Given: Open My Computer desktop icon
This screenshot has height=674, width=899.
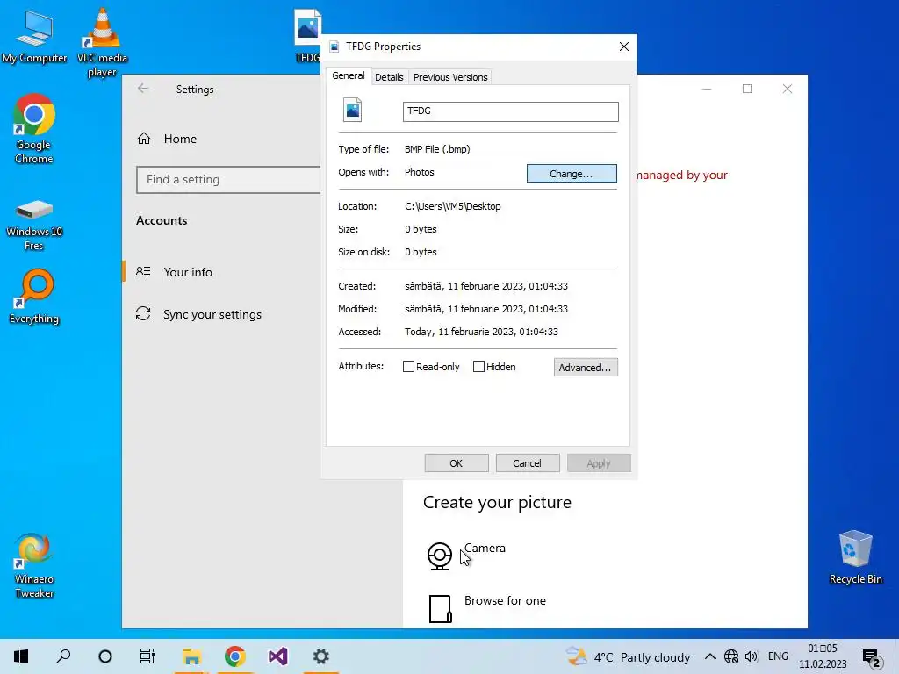Looking at the screenshot, I should point(33,35).
